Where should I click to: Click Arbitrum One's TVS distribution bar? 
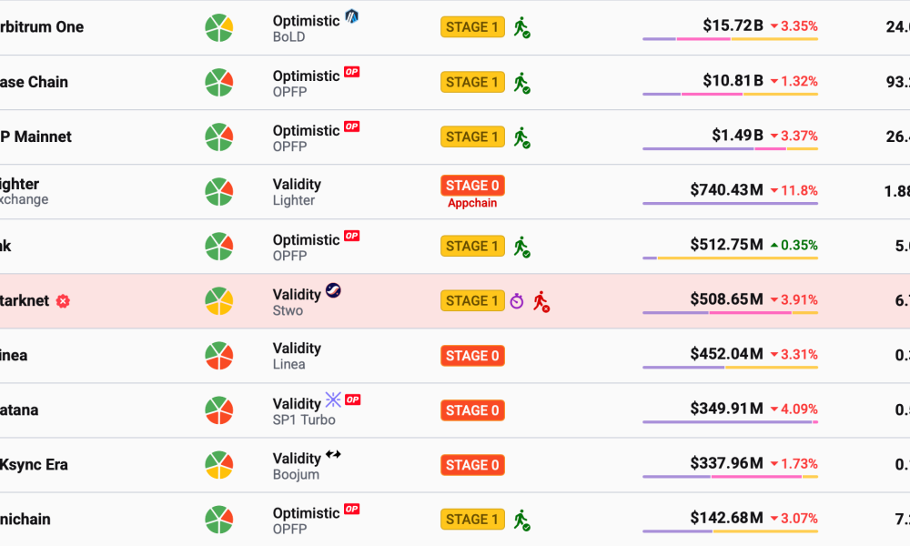pyautogui.click(x=730, y=38)
